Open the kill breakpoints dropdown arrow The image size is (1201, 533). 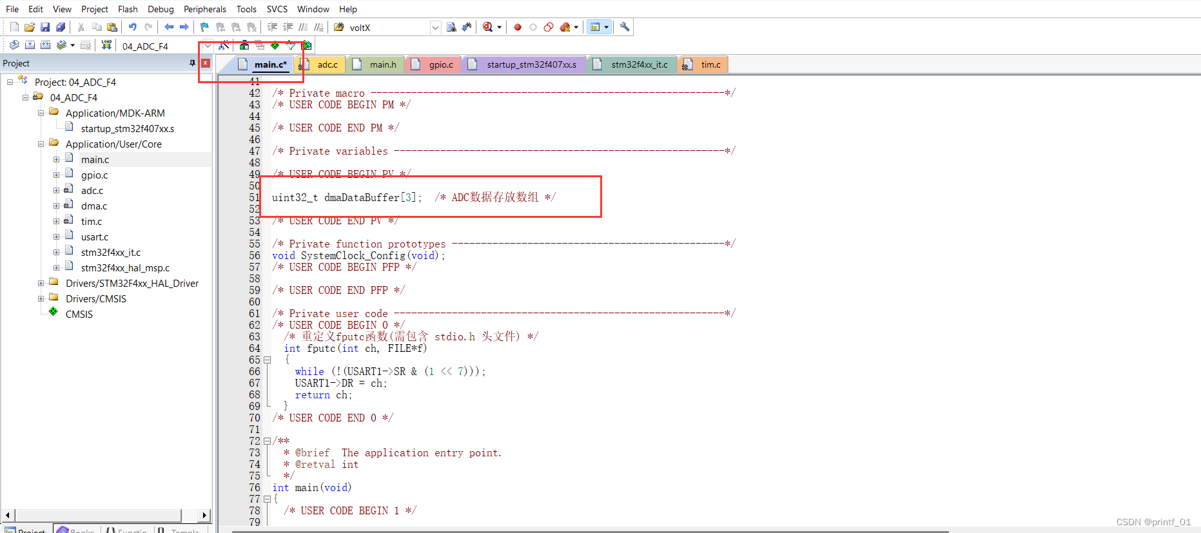coord(576,27)
